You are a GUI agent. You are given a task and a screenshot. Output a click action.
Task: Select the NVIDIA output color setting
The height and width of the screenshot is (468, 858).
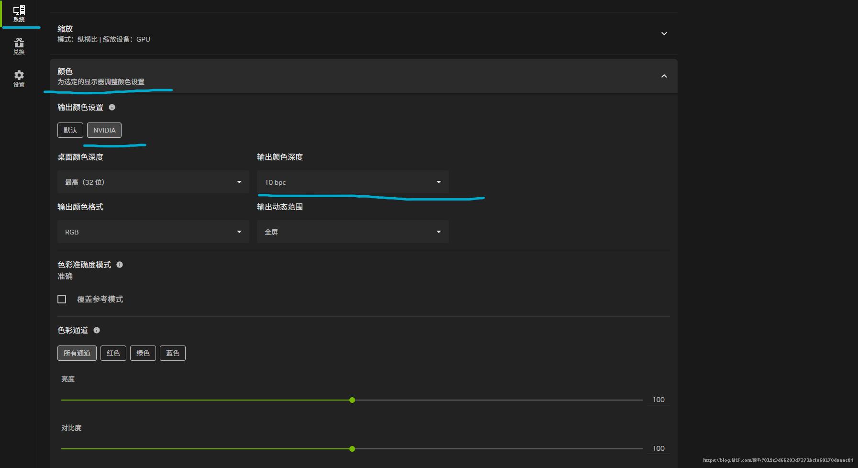tap(104, 130)
